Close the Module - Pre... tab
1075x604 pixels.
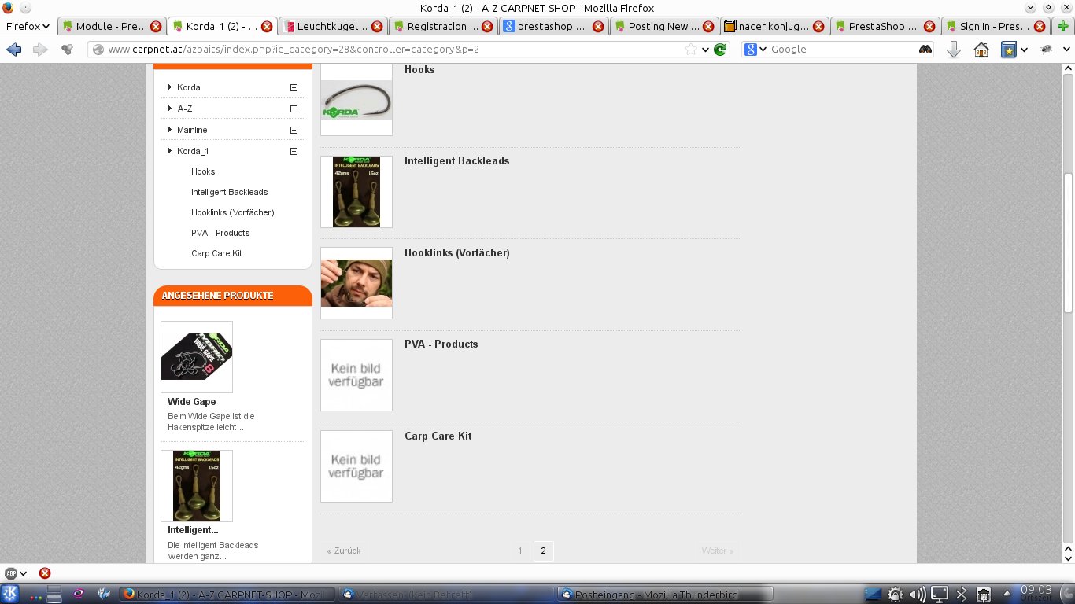click(156, 26)
